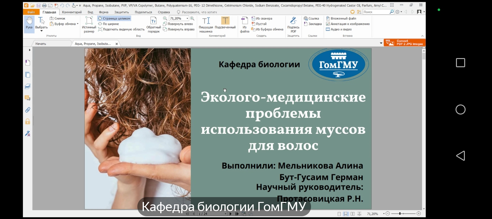Click the Print quick-access icon
This screenshot has height=219, width=492.
[44, 5]
